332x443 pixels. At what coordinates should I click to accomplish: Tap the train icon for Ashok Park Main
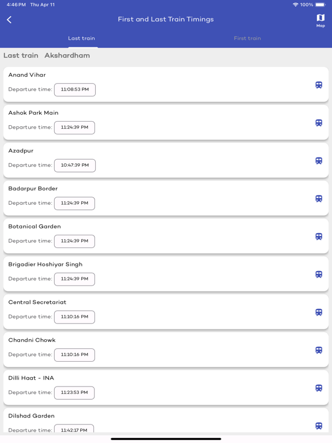319,123
